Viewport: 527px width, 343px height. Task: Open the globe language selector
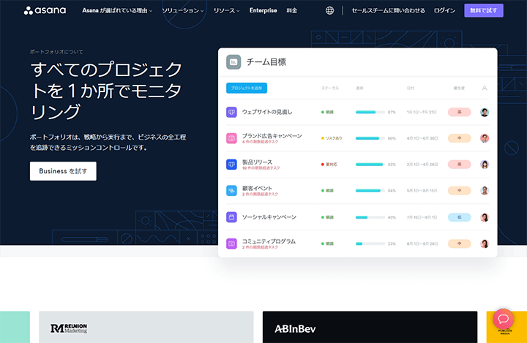click(x=329, y=11)
